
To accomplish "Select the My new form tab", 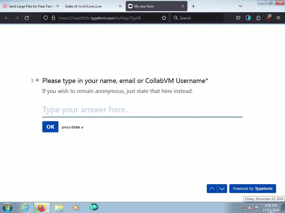I will click(x=156, y=6).
